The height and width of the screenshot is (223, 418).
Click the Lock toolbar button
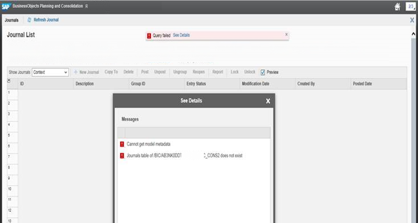click(x=235, y=72)
